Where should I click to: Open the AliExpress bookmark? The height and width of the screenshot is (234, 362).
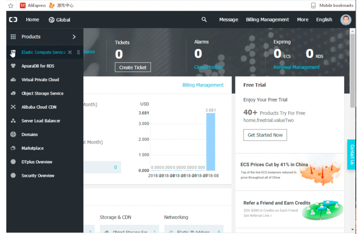33,5
